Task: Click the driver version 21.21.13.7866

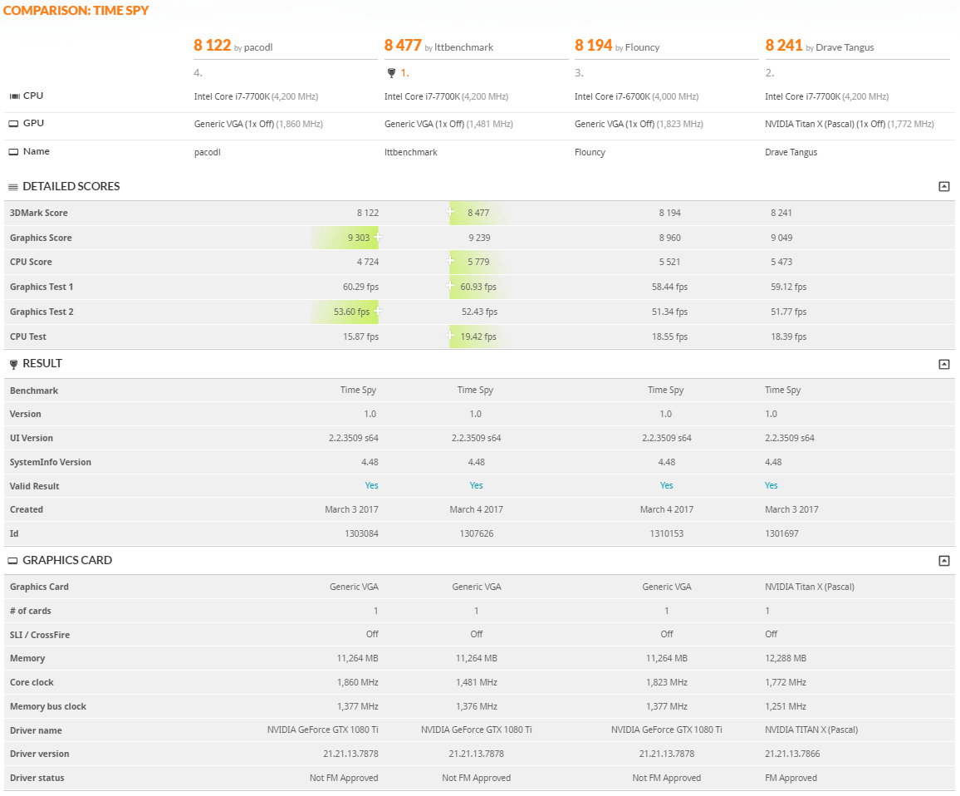Action: (x=792, y=754)
